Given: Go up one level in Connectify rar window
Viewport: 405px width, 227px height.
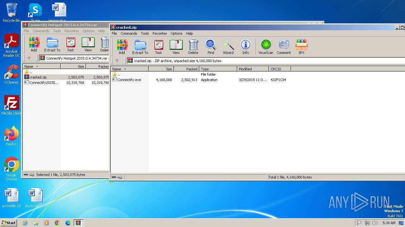Looking at the screenshot, I should 29,58.
